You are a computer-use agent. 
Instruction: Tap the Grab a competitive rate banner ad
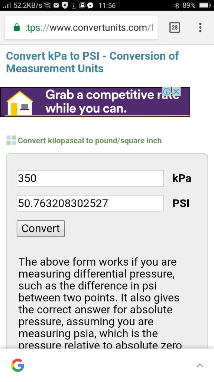click(95, 102)
